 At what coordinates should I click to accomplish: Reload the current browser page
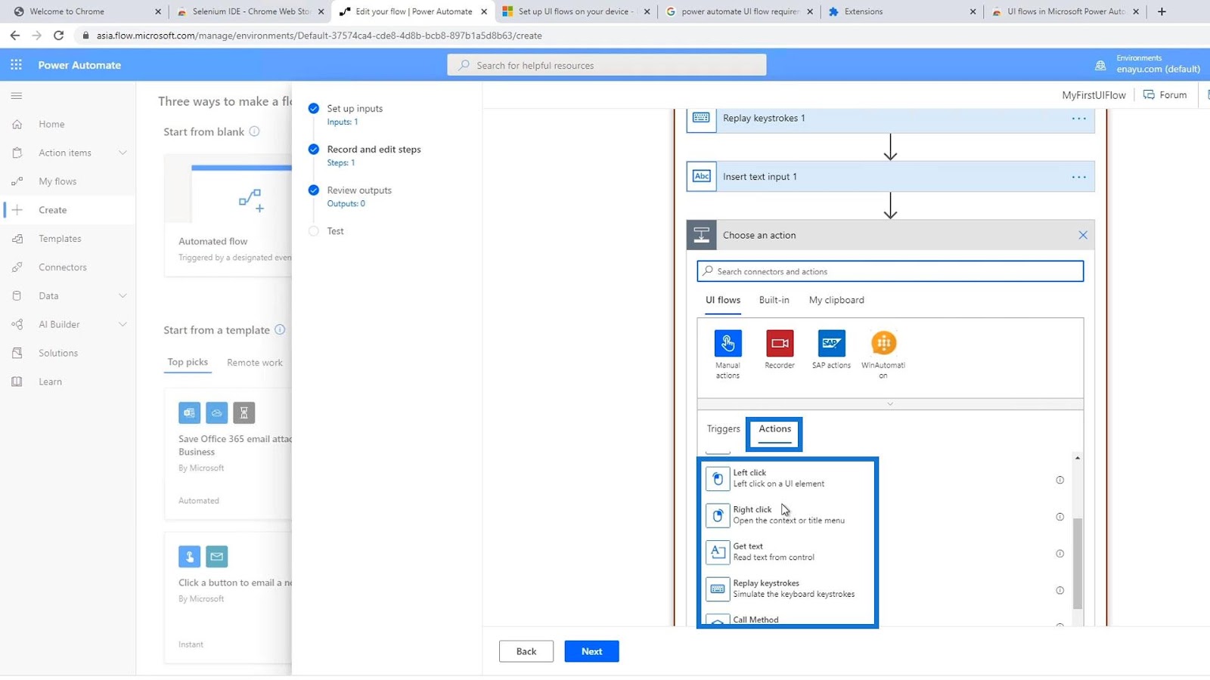(x=58, y=36)
